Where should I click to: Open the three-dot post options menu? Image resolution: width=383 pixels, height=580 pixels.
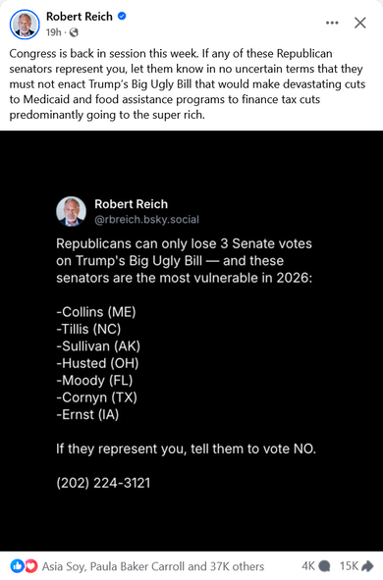pyautogui.click(x=332, y=23)
